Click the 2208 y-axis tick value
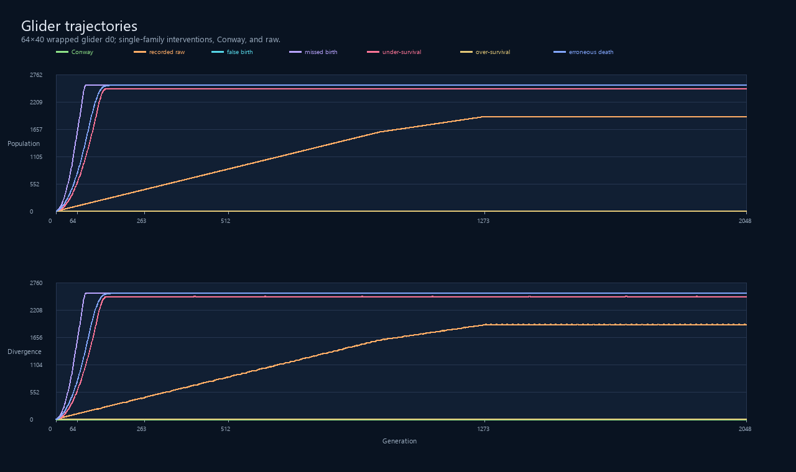Image resolution: width=796 pixels, height=472 pixels. 36,311
